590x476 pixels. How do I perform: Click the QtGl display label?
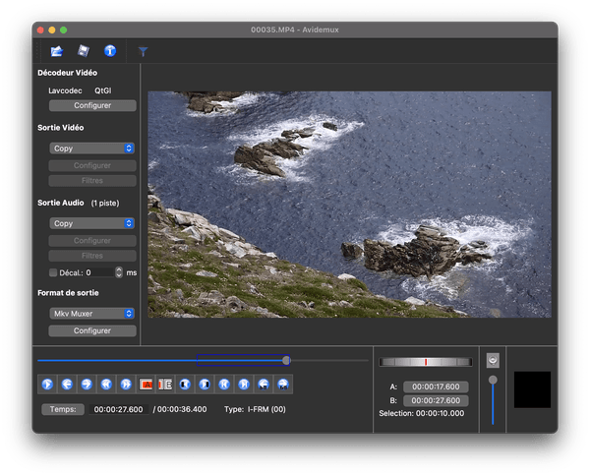(102, 90)
